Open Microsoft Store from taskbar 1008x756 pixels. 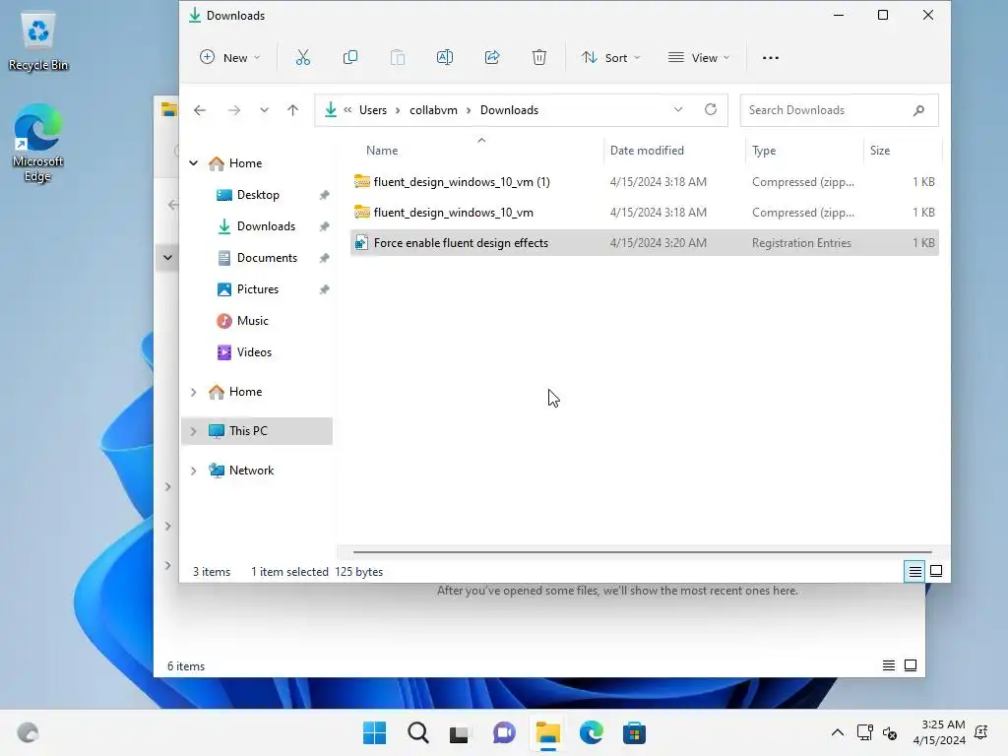point(634,732)
